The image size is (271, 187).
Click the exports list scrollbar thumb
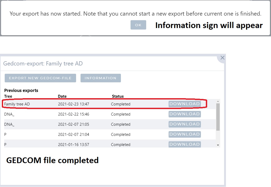[218, 117]
